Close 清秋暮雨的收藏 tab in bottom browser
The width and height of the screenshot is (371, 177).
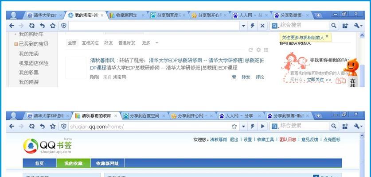[x=116, y=116]
